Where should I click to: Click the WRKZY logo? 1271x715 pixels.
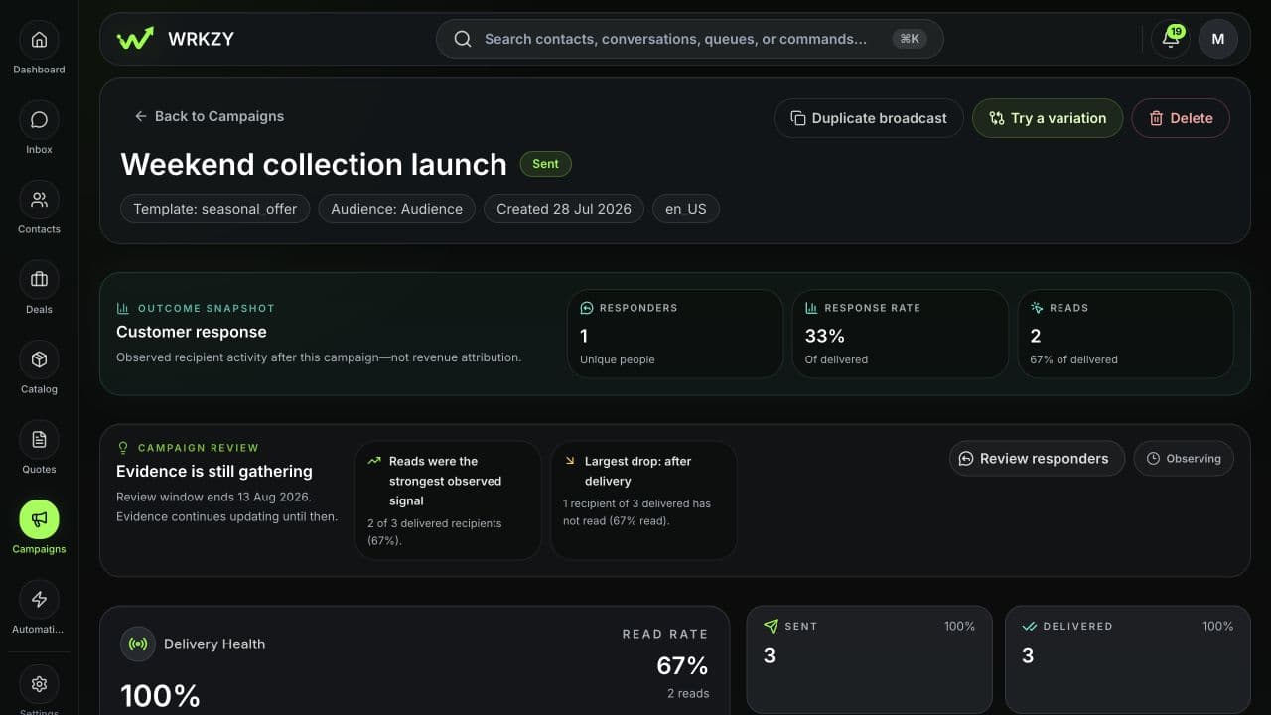(176, 39)
